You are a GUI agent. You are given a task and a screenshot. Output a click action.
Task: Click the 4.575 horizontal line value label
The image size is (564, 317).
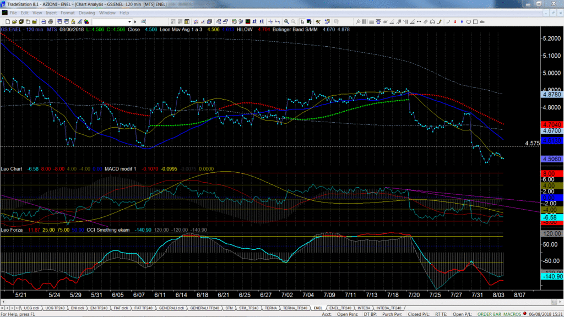(533, 143)
